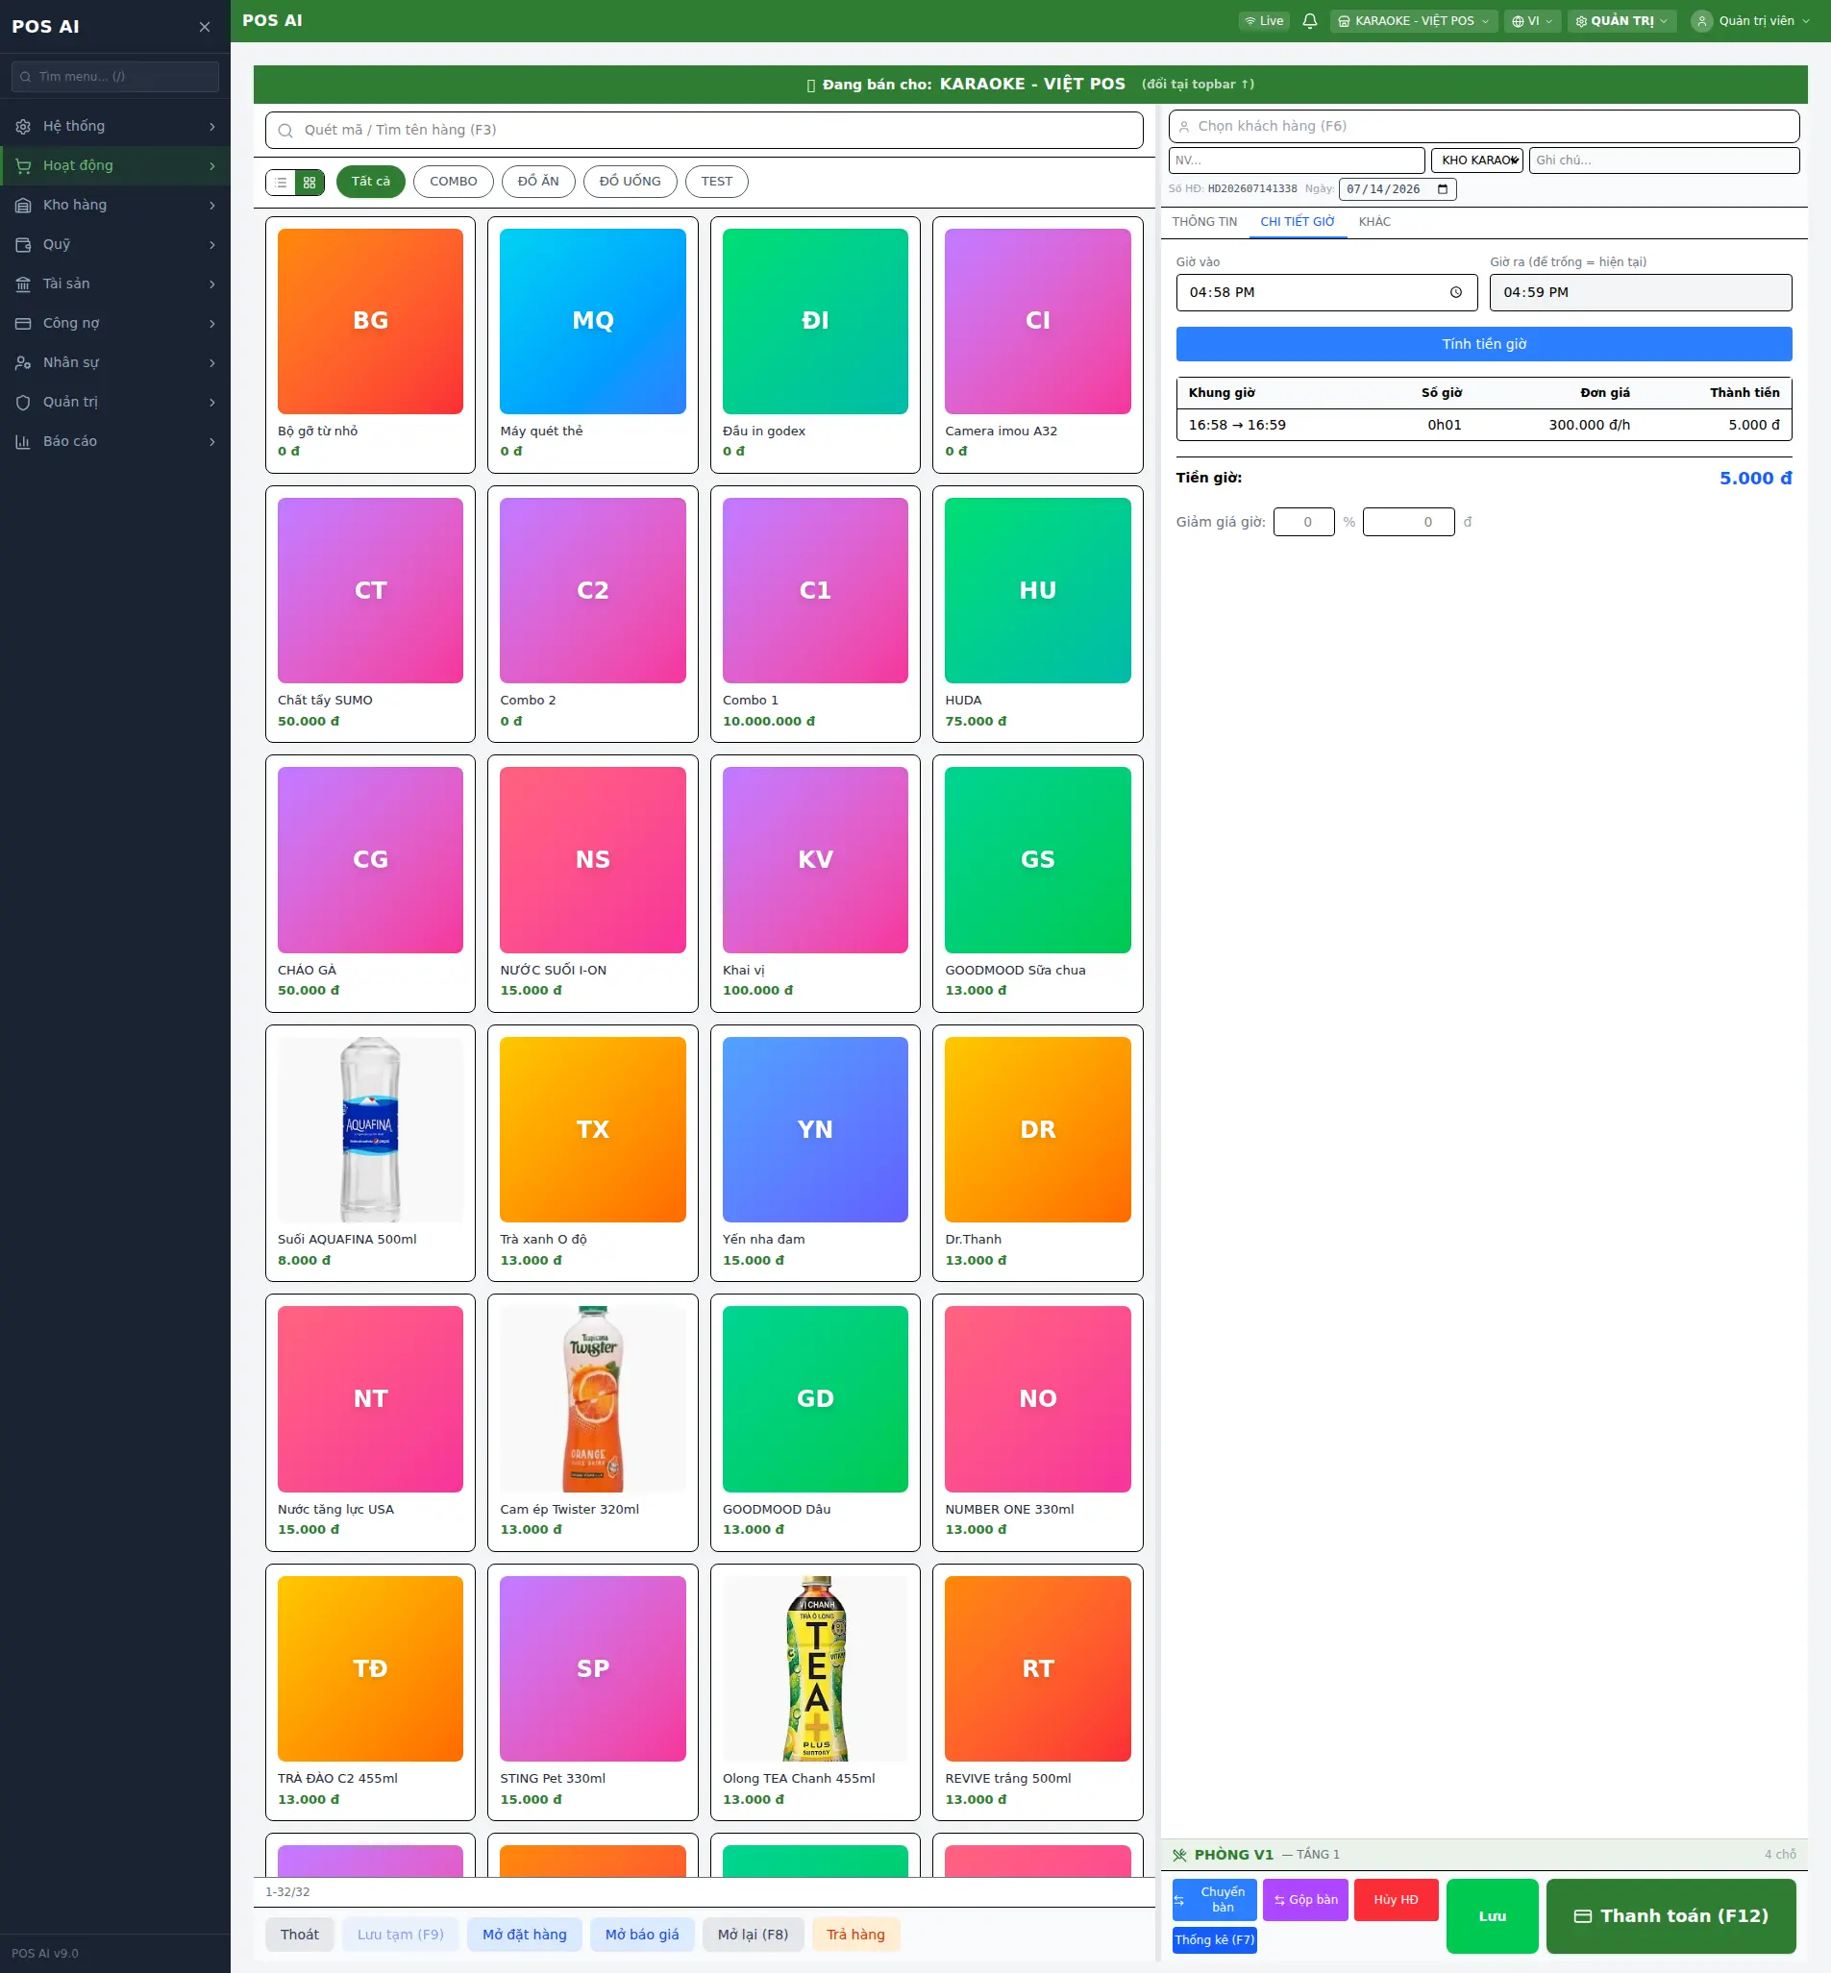1831x1973 pixels.
Task: Open the KHO KARAOKE warehouse selector
Action: [1476, 160]
